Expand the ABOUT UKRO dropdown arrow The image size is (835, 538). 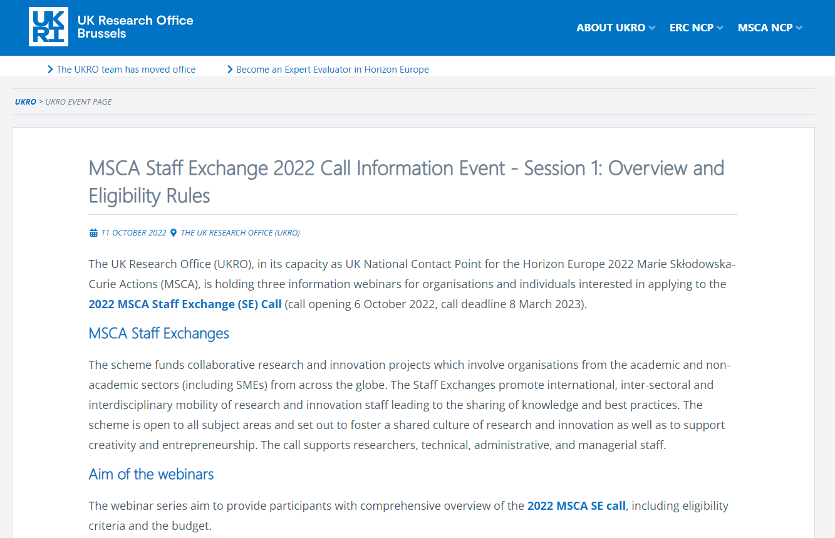pyautogui.click(x=652, y=28)
